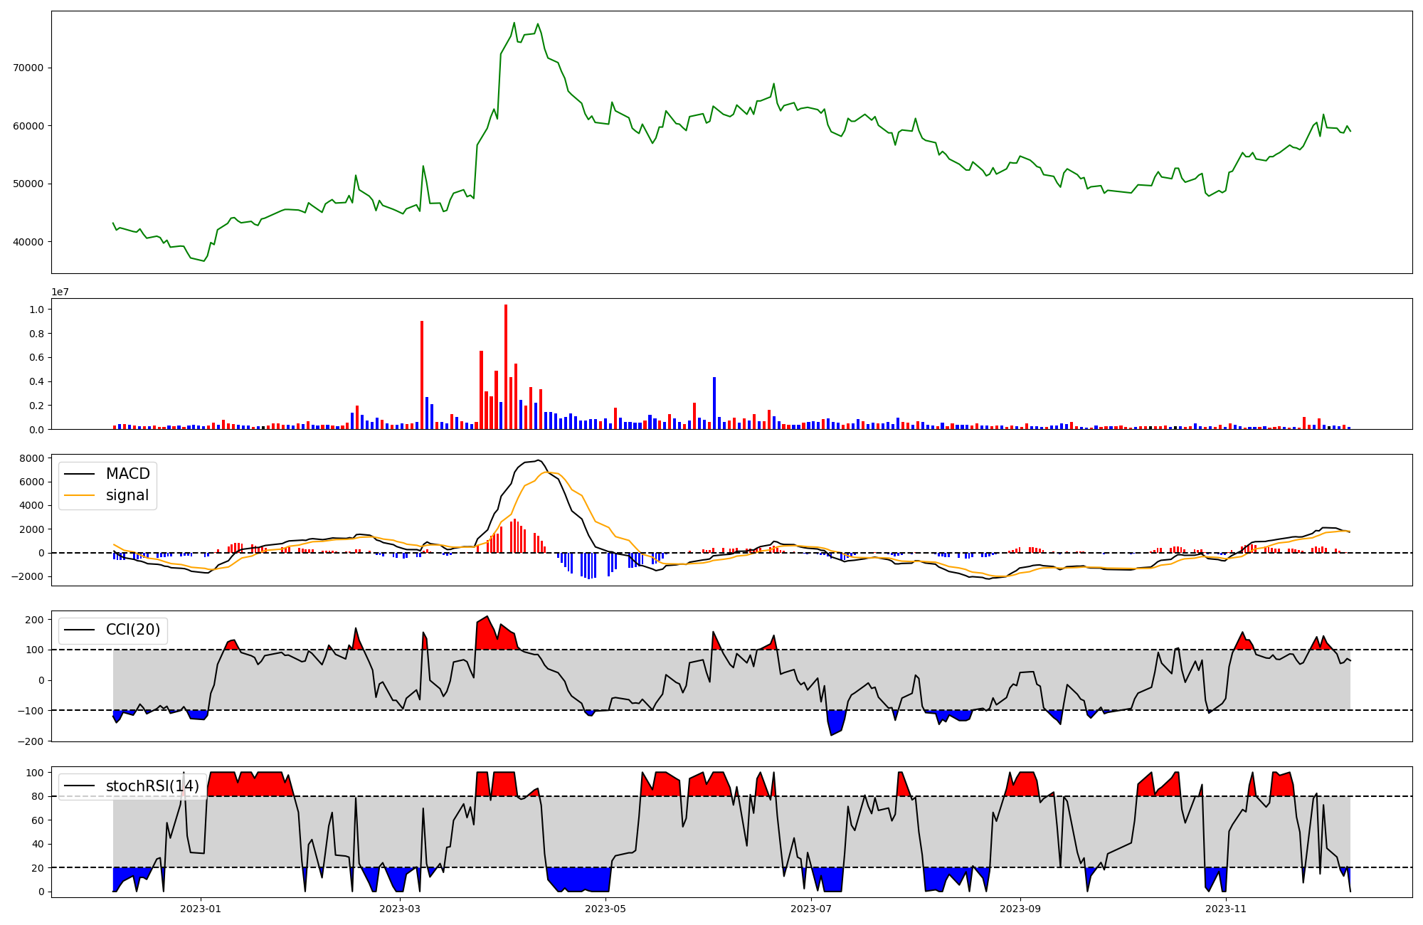
Task: Select the stochRSI(14) legend entry
Action: pos(152,786)
